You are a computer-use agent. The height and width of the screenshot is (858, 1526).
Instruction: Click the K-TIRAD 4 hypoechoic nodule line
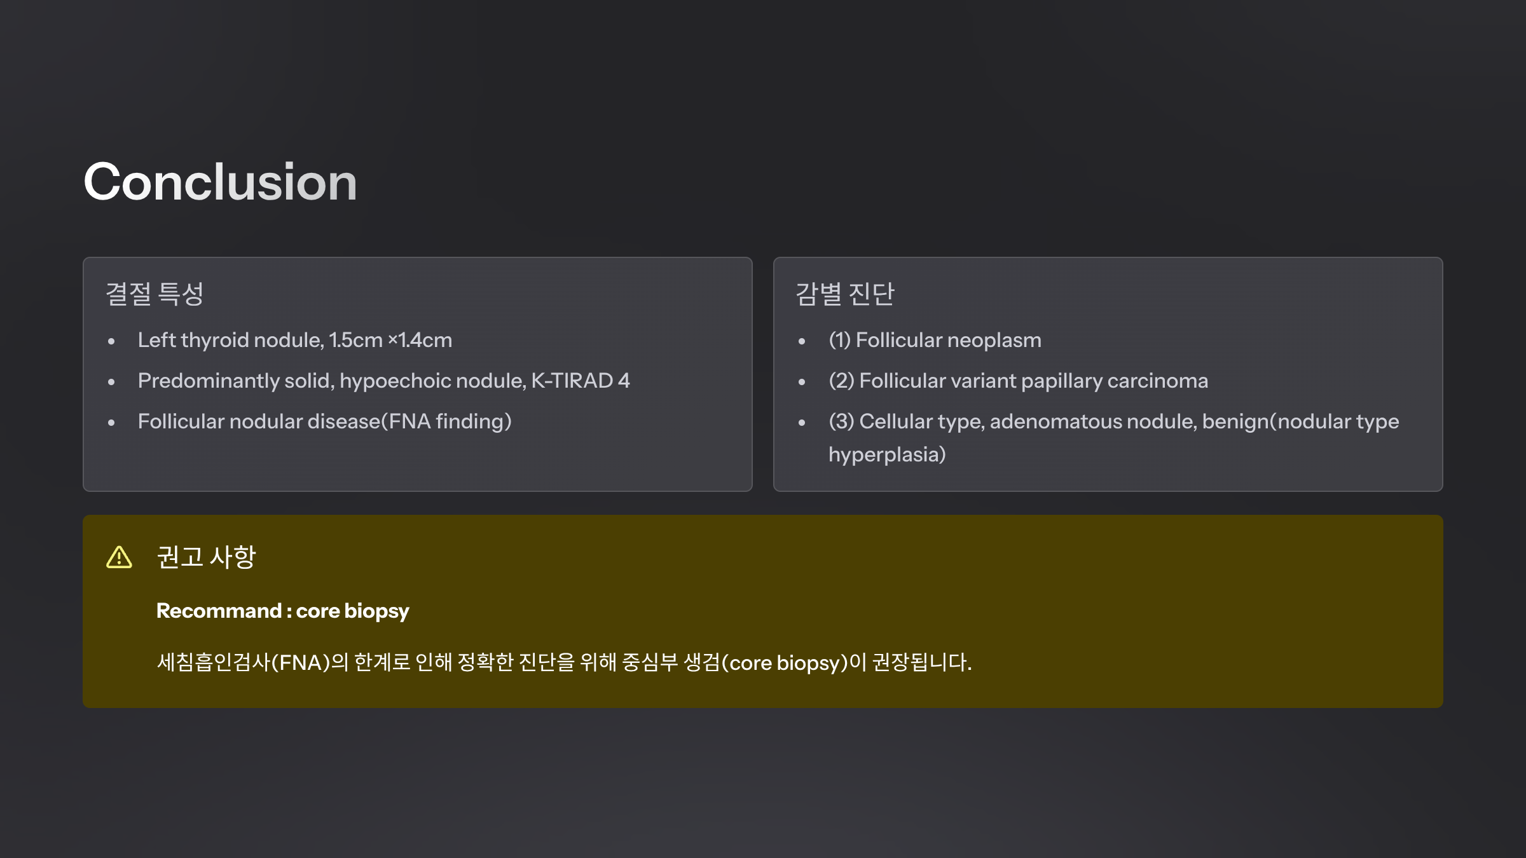point(383,381)
